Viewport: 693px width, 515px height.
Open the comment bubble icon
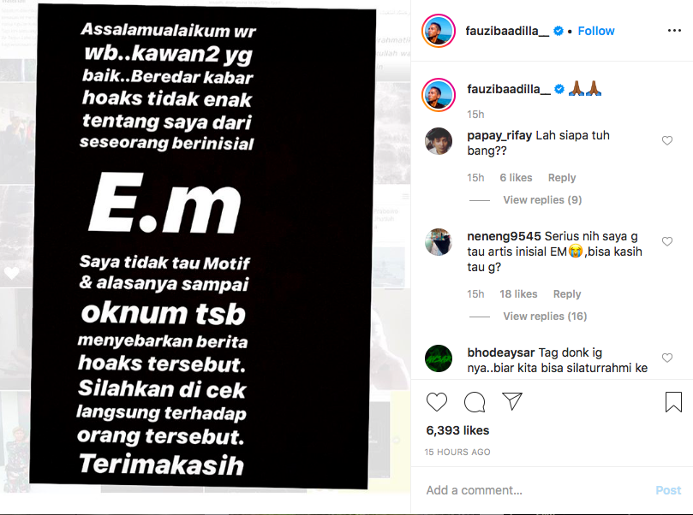[x=475, y=401]
